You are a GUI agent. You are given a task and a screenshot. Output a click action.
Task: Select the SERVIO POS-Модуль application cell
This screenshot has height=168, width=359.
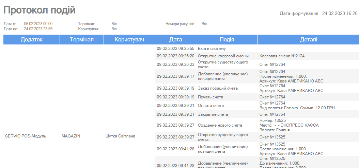point(26,136)
